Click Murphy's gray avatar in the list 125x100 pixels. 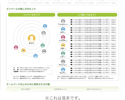[63, 62]
